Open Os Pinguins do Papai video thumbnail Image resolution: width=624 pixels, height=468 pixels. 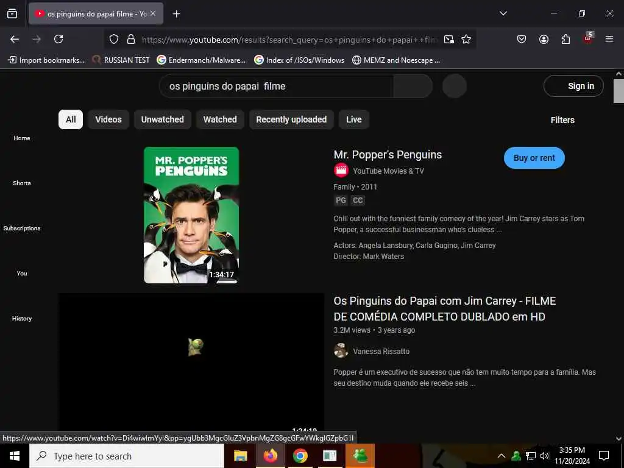tap(191, 362)
